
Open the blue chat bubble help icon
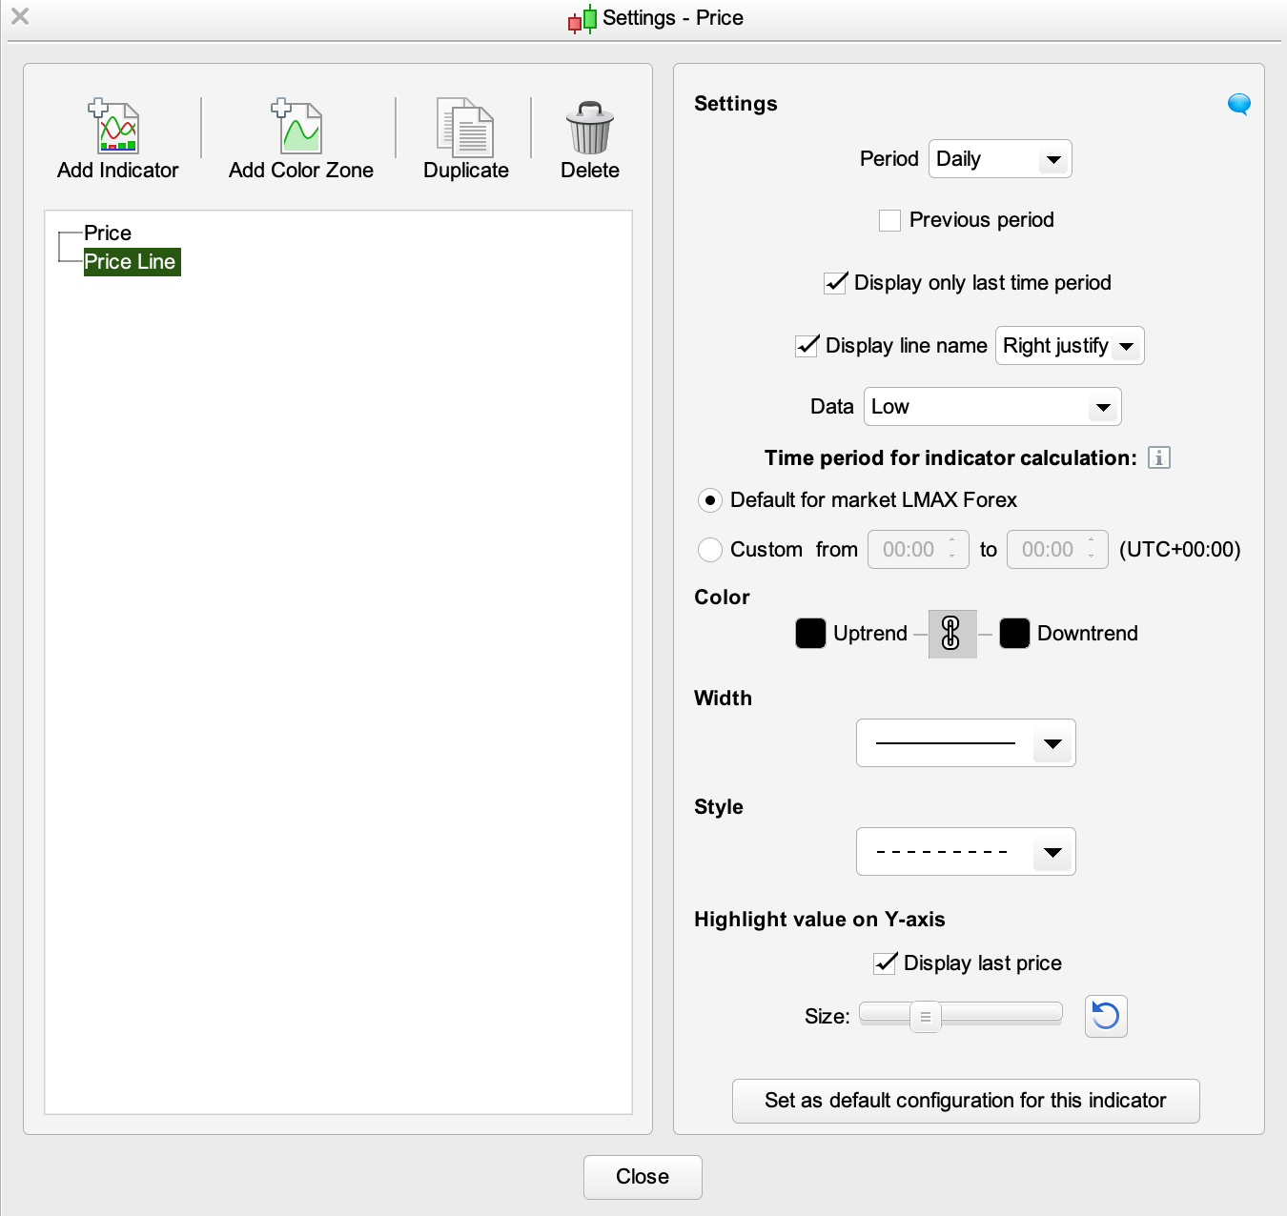[x=1238, y=104]
